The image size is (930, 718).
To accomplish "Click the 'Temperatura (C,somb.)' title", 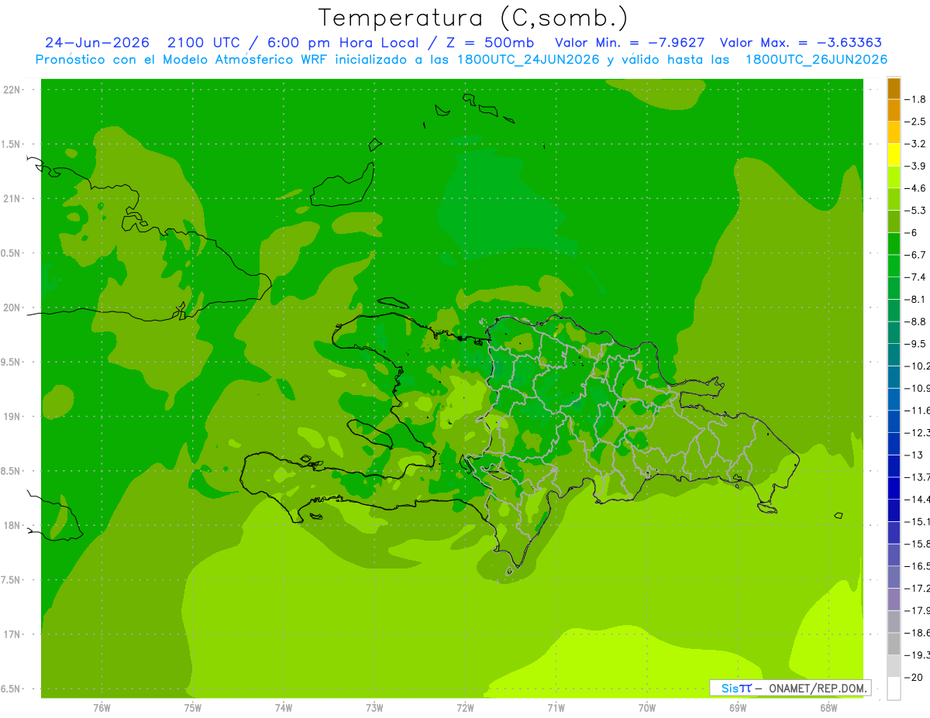I will click(473, 18).
